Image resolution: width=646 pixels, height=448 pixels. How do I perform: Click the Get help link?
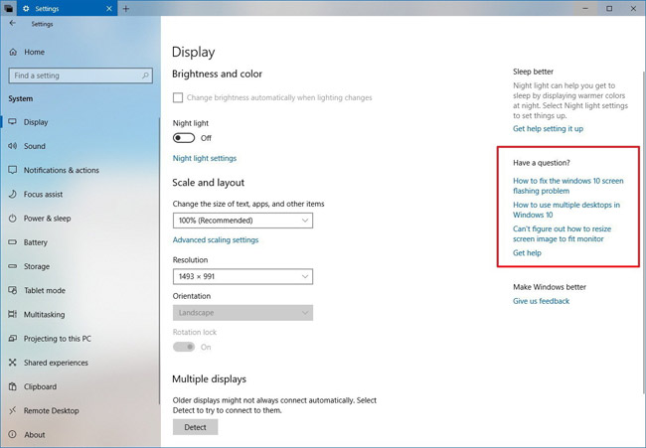pos(527,253)
